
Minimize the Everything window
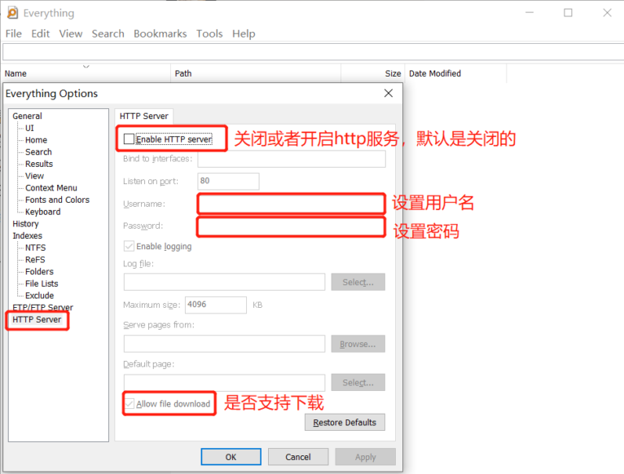530,13
